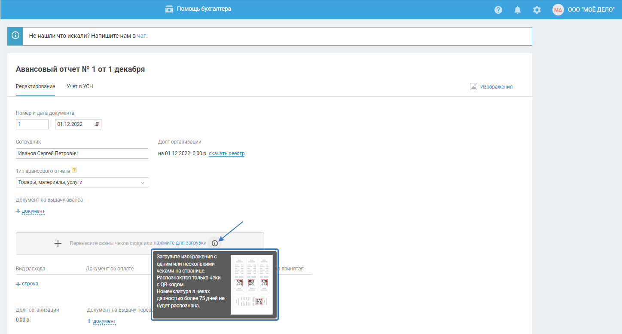Select the Редактирование tab

36,86
